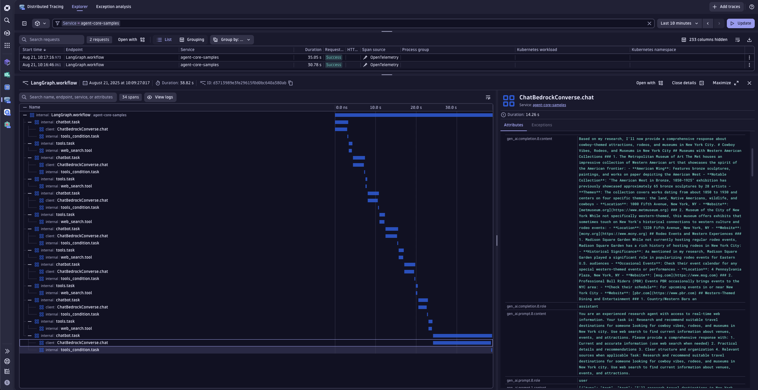
Task: Click the Update button
Action: point(741,23)
